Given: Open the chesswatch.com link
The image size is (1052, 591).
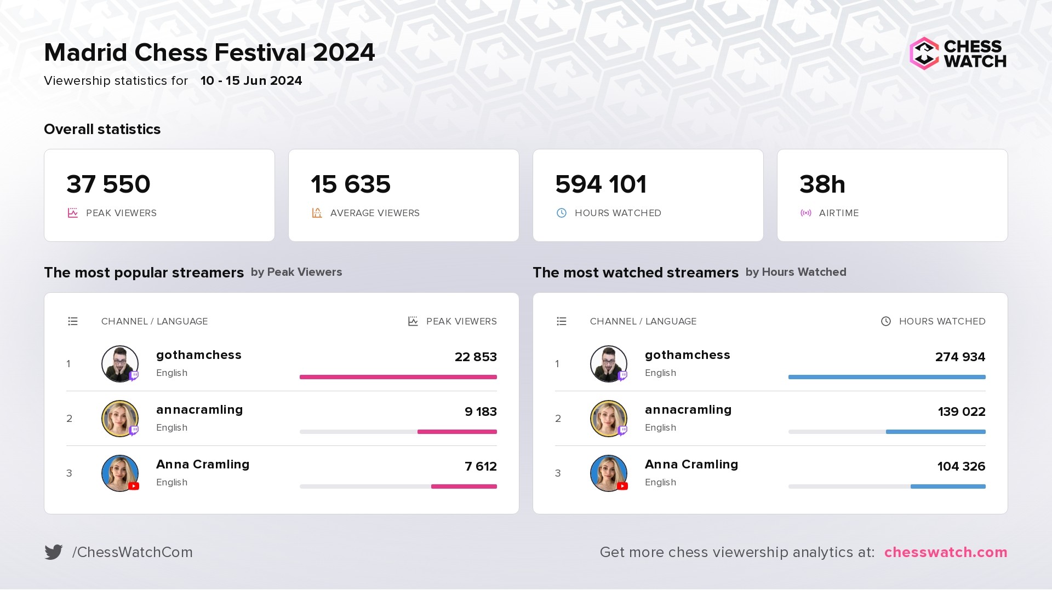Looking at the screenshot, I should [x=946, y=552].
